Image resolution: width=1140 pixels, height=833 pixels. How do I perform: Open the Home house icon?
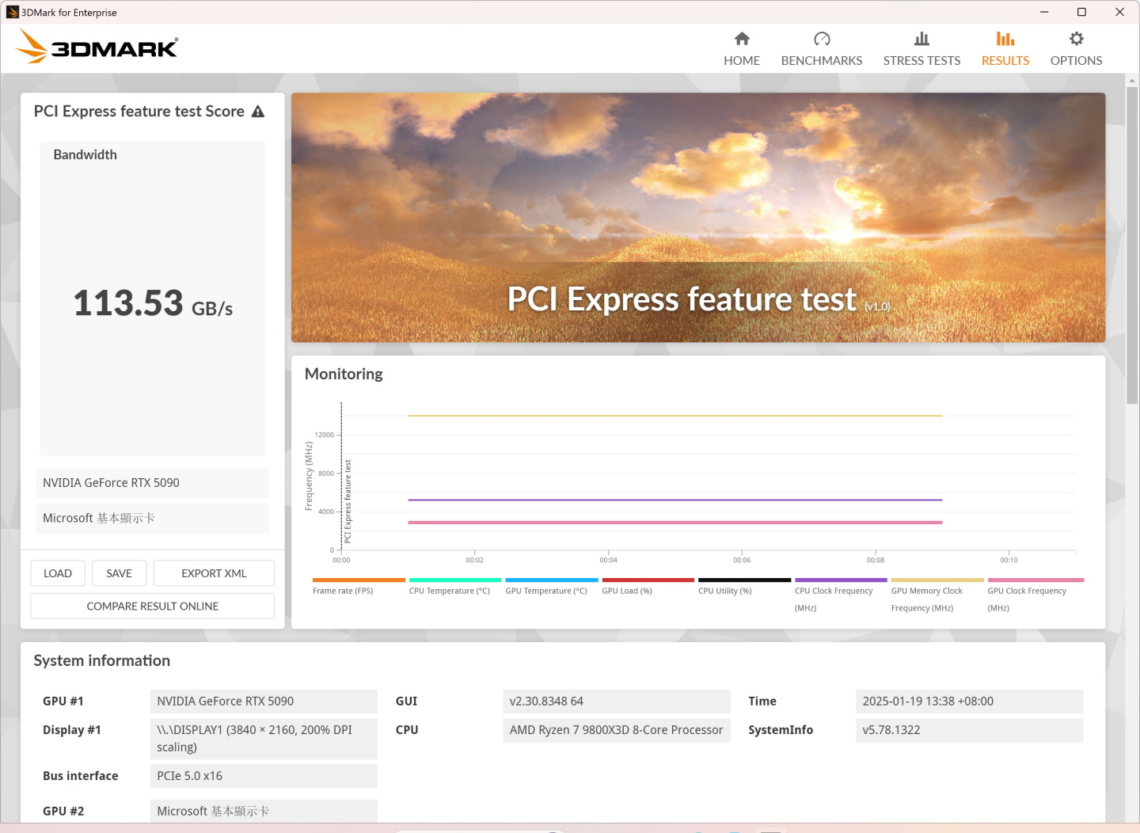pos(742,39)
